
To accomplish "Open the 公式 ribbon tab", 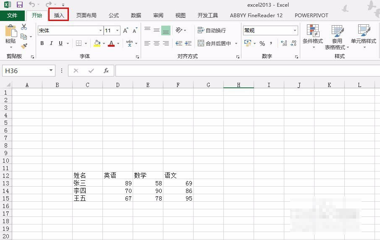I will coord(114,15).
